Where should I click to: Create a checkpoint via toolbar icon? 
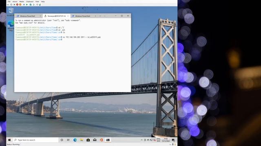click(x=31, y=4)
